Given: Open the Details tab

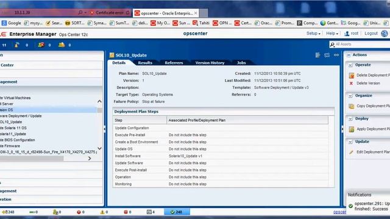Looking at the screenshot, I should point(119,63).
